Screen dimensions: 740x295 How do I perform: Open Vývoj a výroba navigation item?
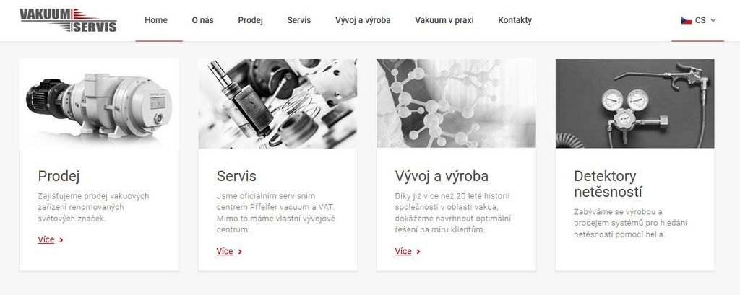coord(363,20)
